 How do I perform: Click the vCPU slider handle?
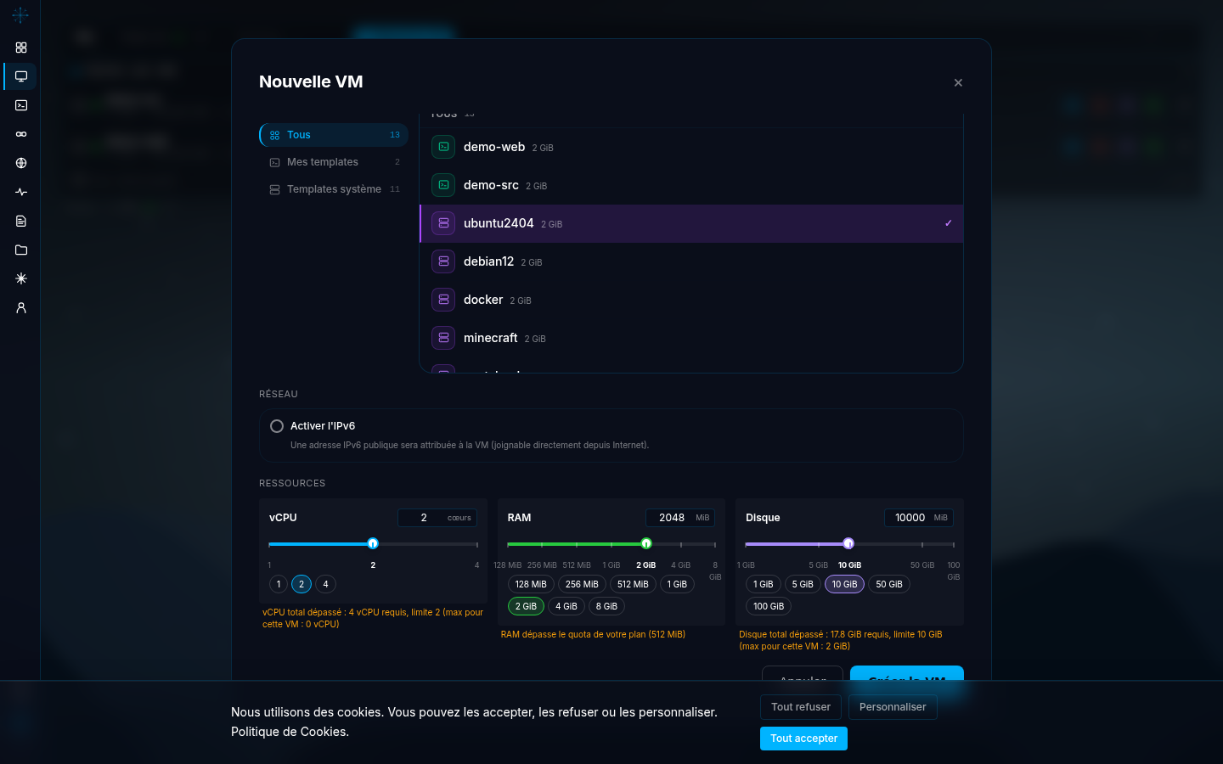click(373, 543)
